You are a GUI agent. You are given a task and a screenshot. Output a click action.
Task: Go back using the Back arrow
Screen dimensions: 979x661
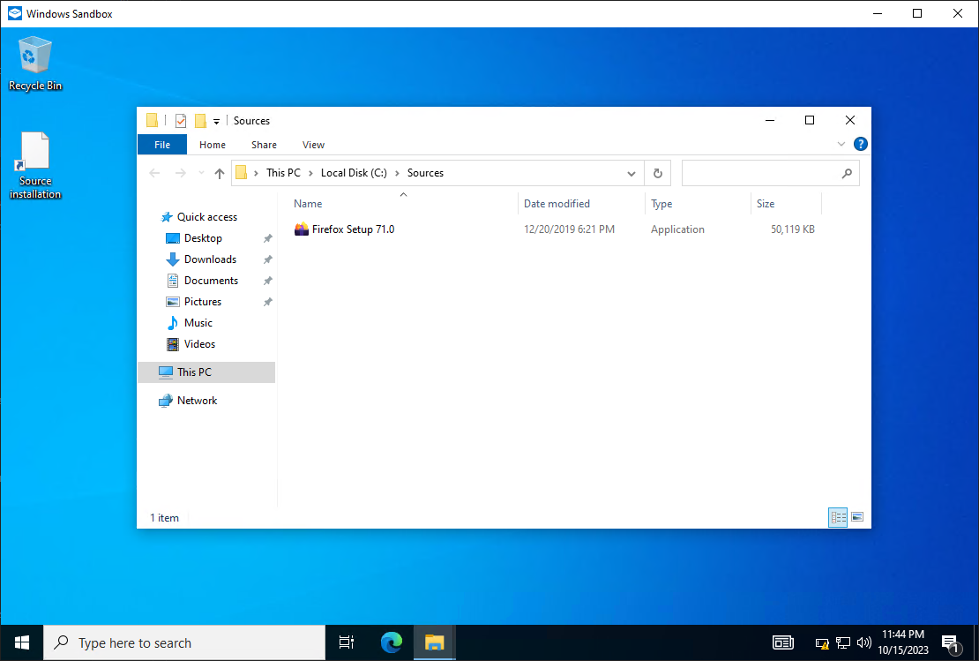pos(155,173)
